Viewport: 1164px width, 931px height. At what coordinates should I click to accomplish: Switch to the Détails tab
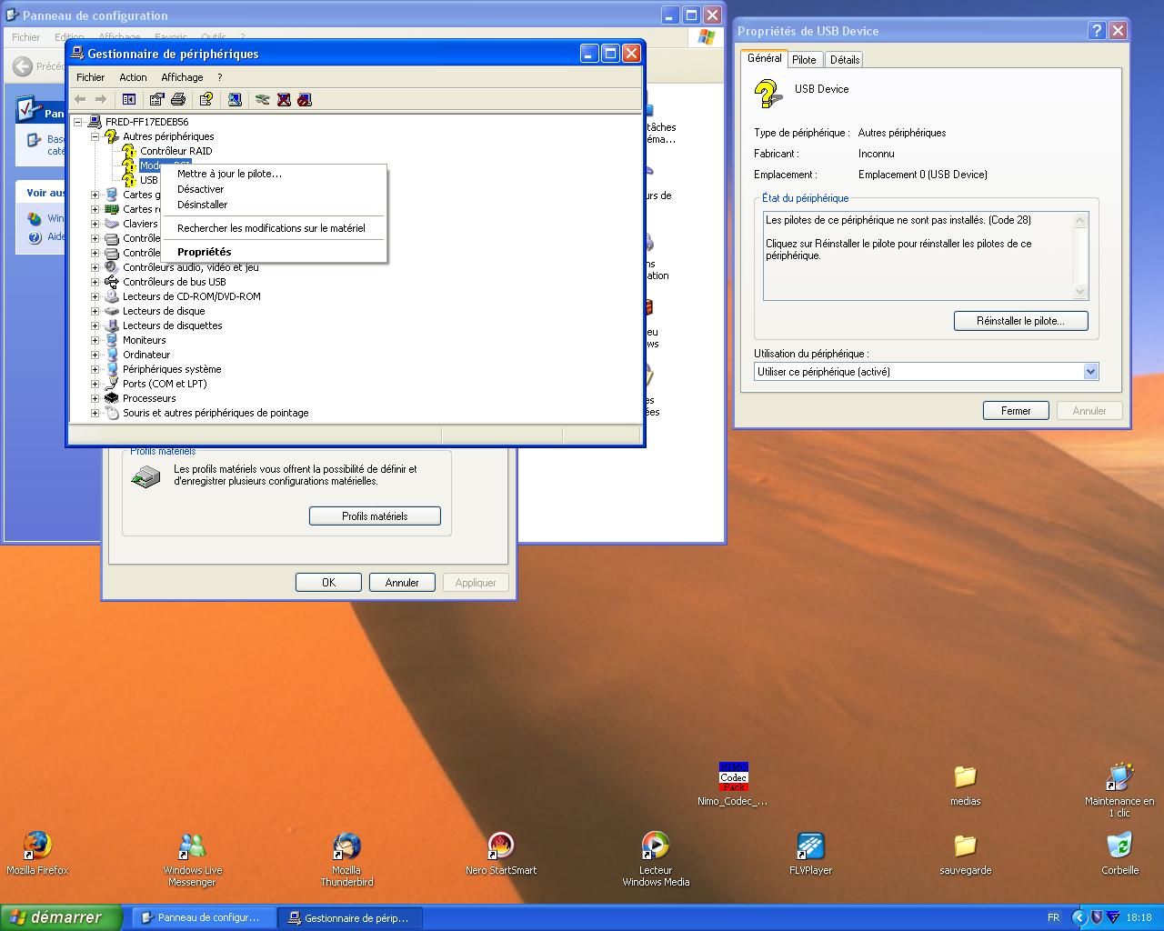[844, 60]
